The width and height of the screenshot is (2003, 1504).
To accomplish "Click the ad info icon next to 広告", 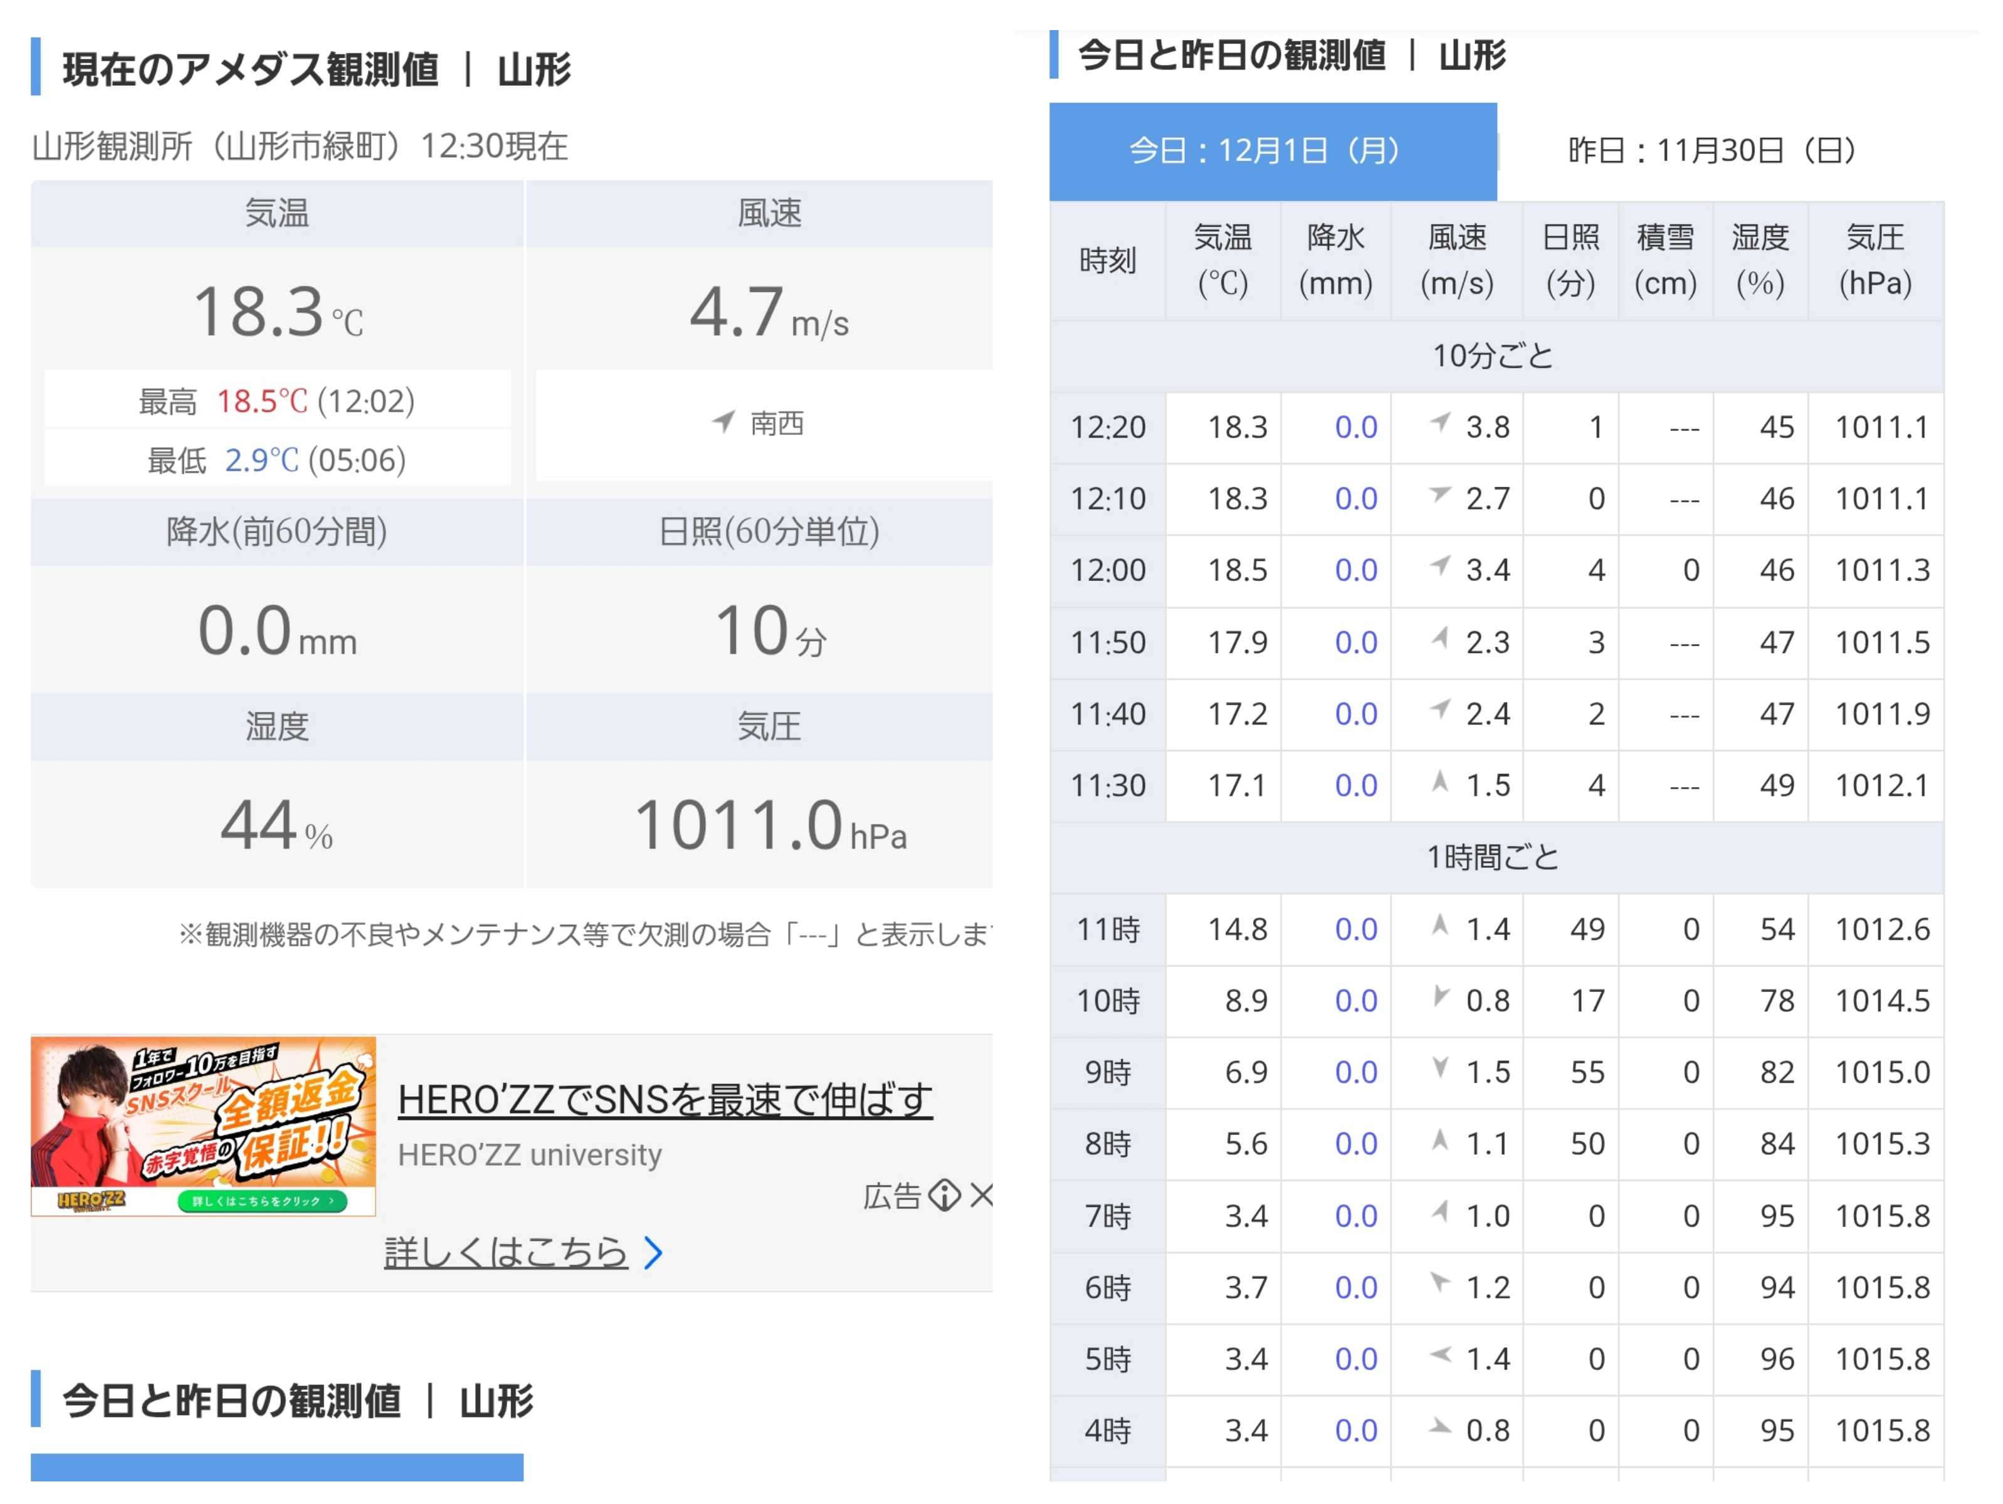I will point(945,1196).
